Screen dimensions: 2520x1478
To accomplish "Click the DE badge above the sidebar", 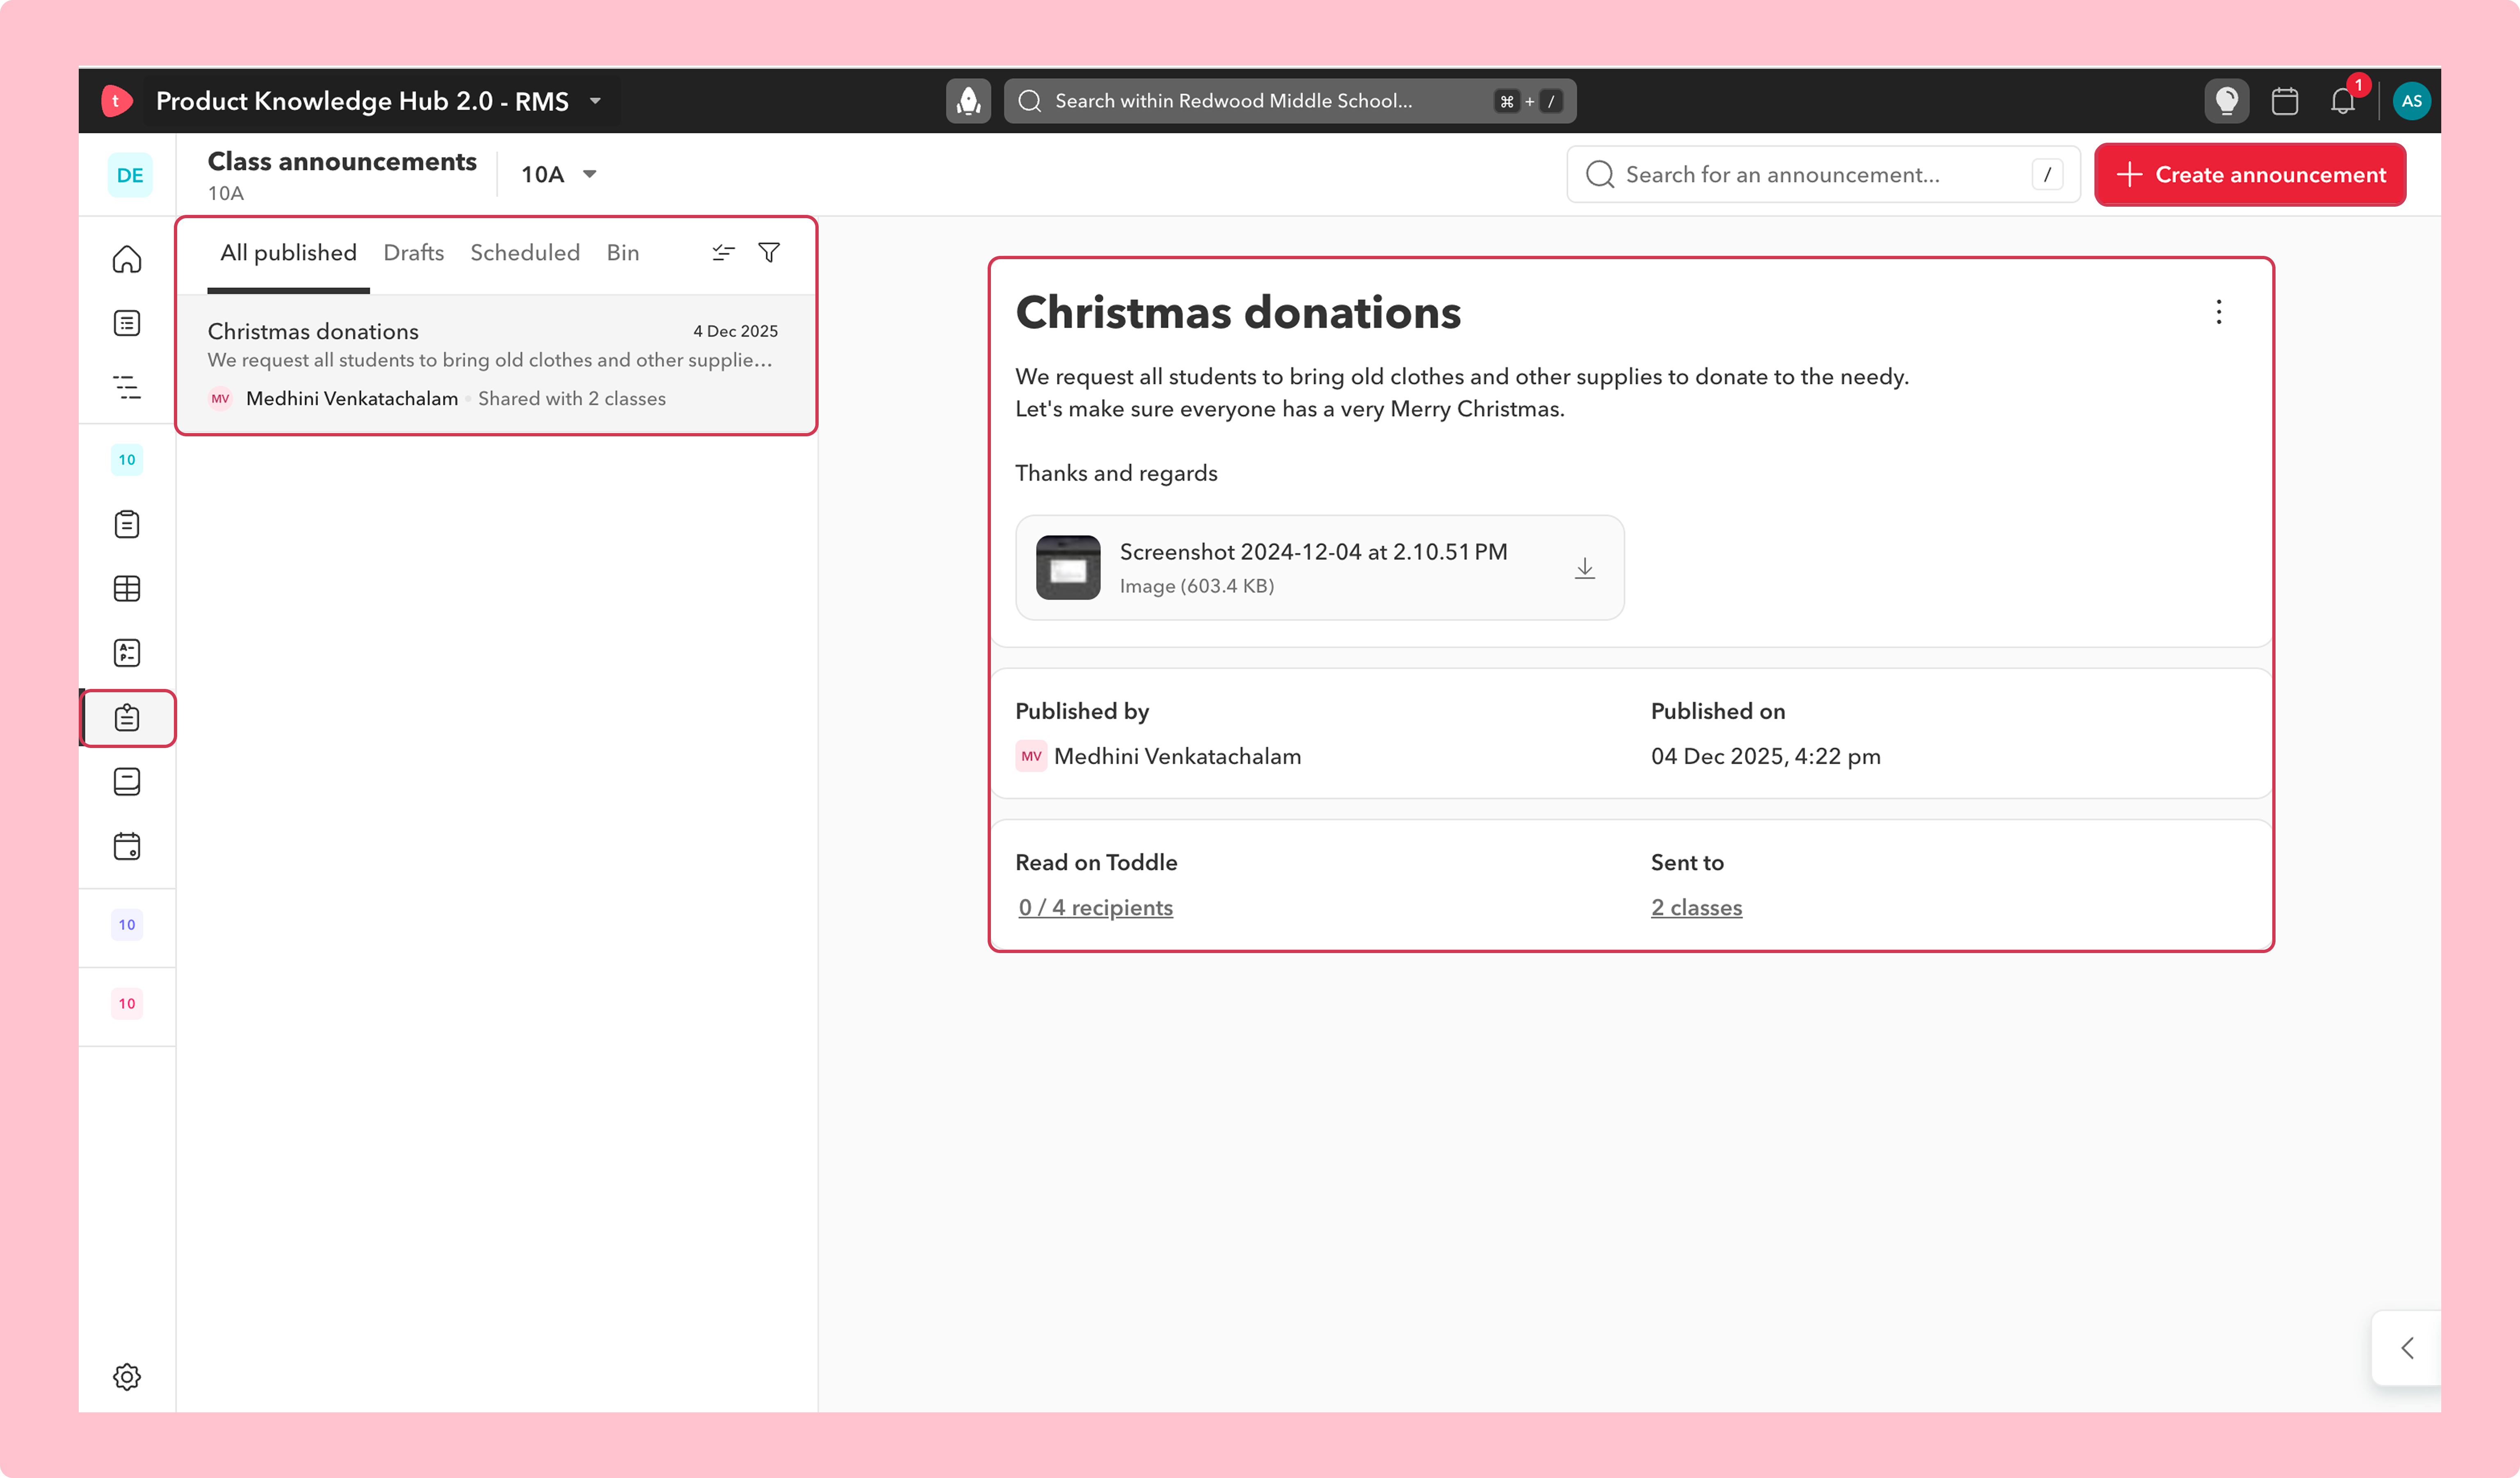I will tap(129, 175).
